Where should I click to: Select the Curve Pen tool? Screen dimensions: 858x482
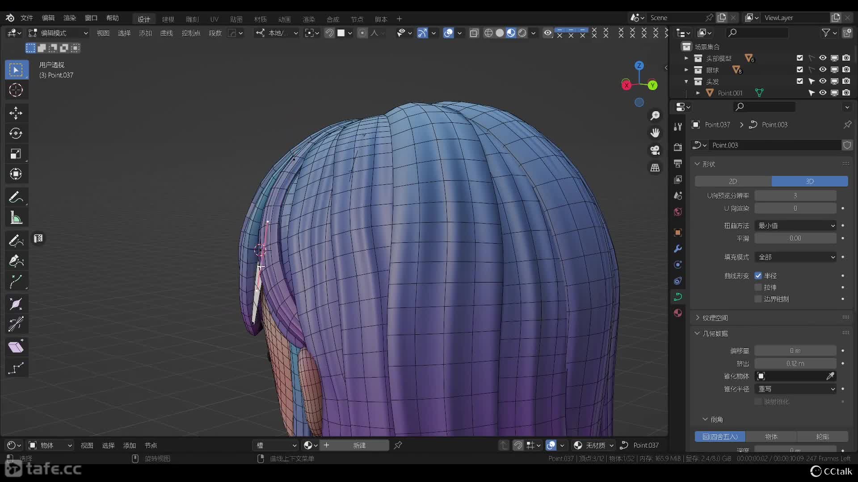click(16, 261)
